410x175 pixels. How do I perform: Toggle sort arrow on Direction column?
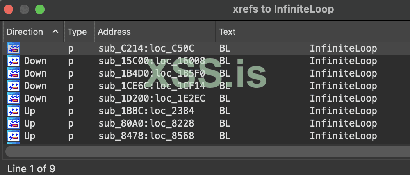(55, 32)
